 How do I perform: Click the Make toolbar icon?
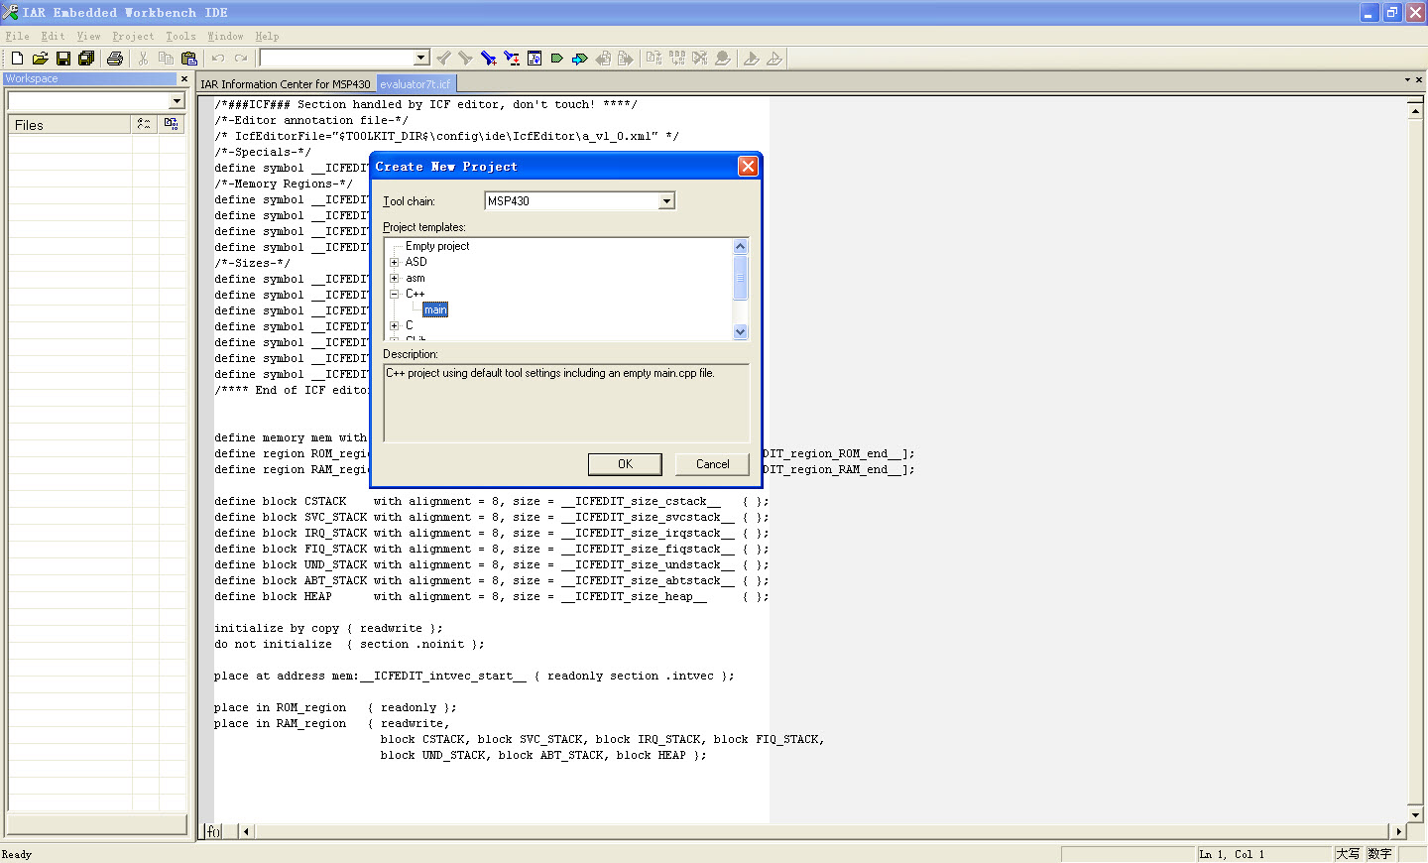tap(677, 59)
